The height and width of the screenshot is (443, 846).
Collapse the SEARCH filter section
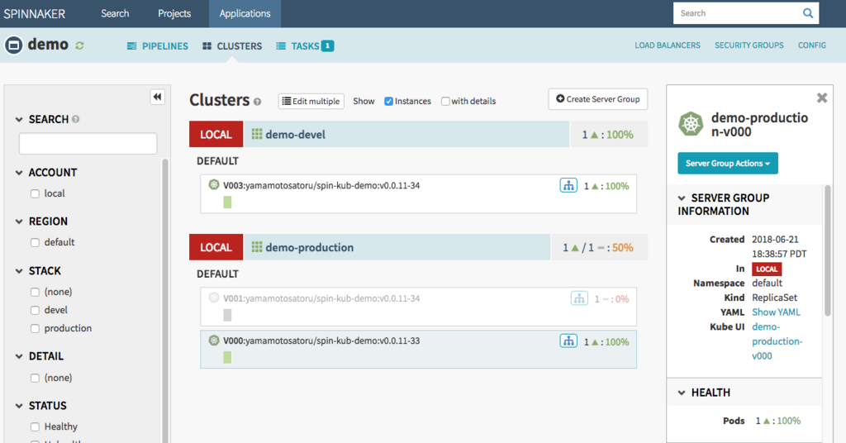click(x=19, y=119)
